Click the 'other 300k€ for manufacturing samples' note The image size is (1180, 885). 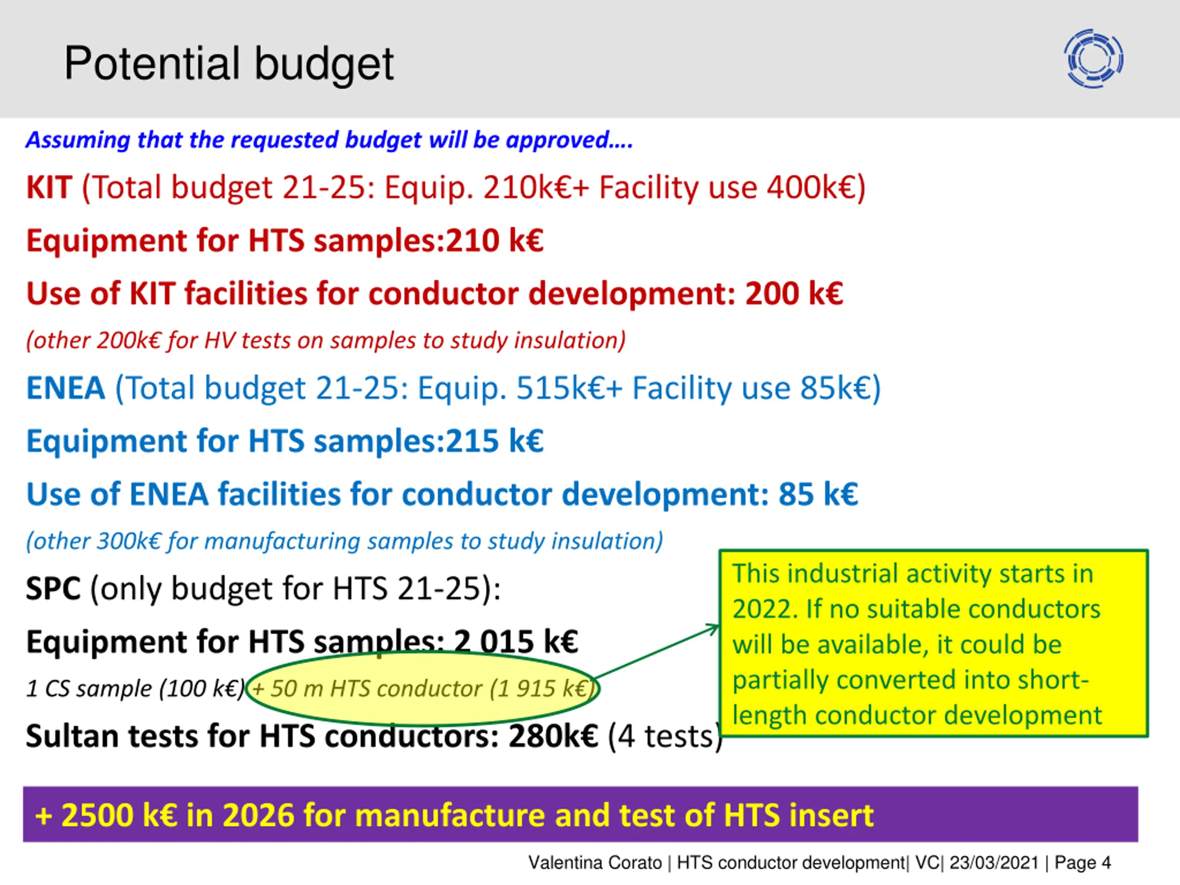point(345,541)
